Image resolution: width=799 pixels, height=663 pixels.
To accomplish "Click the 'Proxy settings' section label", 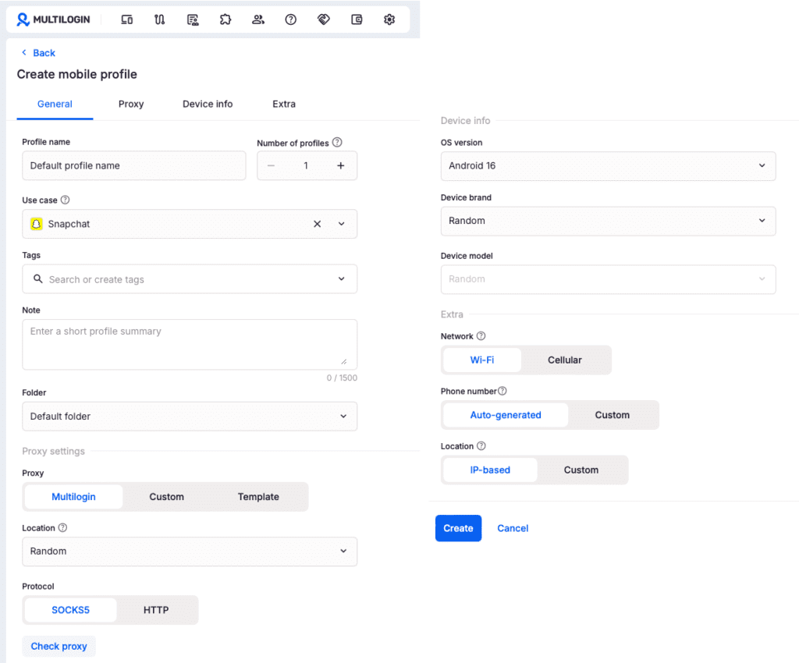I will coord(54,451).
